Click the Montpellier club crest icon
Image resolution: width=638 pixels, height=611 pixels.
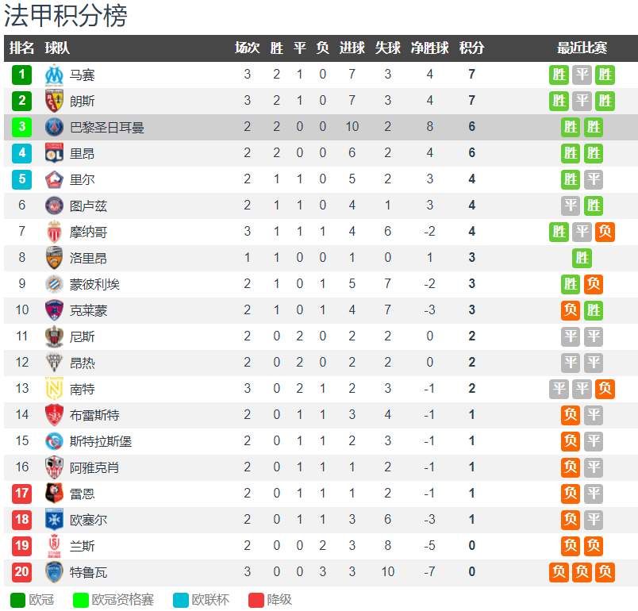(54, 284)
